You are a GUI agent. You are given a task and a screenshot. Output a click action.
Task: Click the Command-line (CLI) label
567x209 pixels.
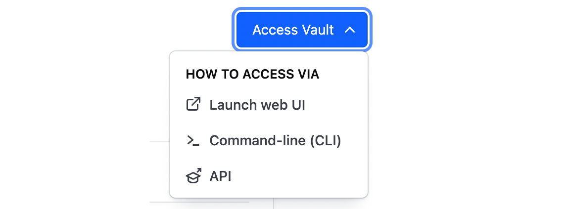coord(275,140)
